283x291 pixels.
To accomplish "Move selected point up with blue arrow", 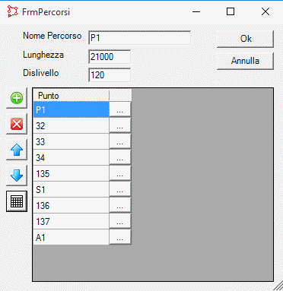I will point(17,150).
